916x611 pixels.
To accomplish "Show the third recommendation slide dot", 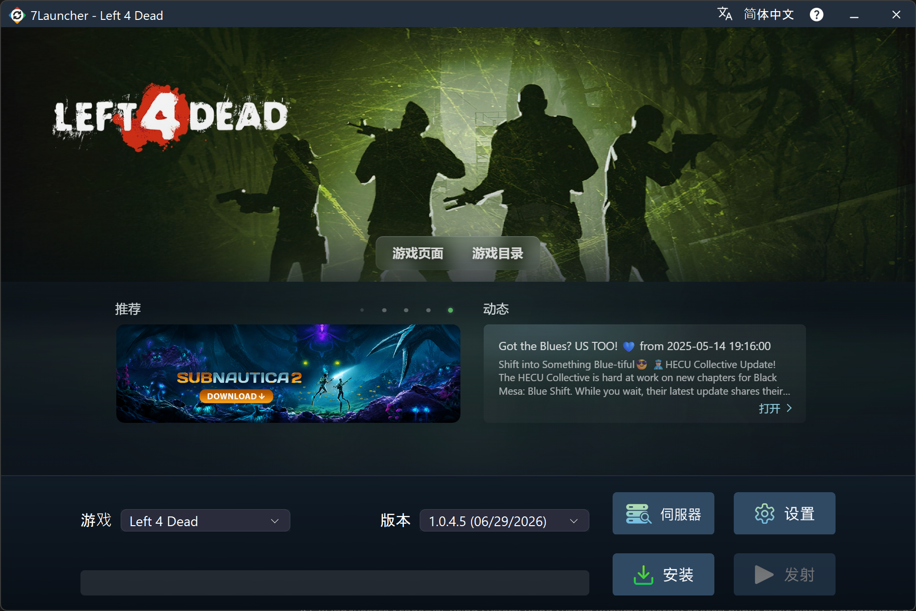I will 406,310.
